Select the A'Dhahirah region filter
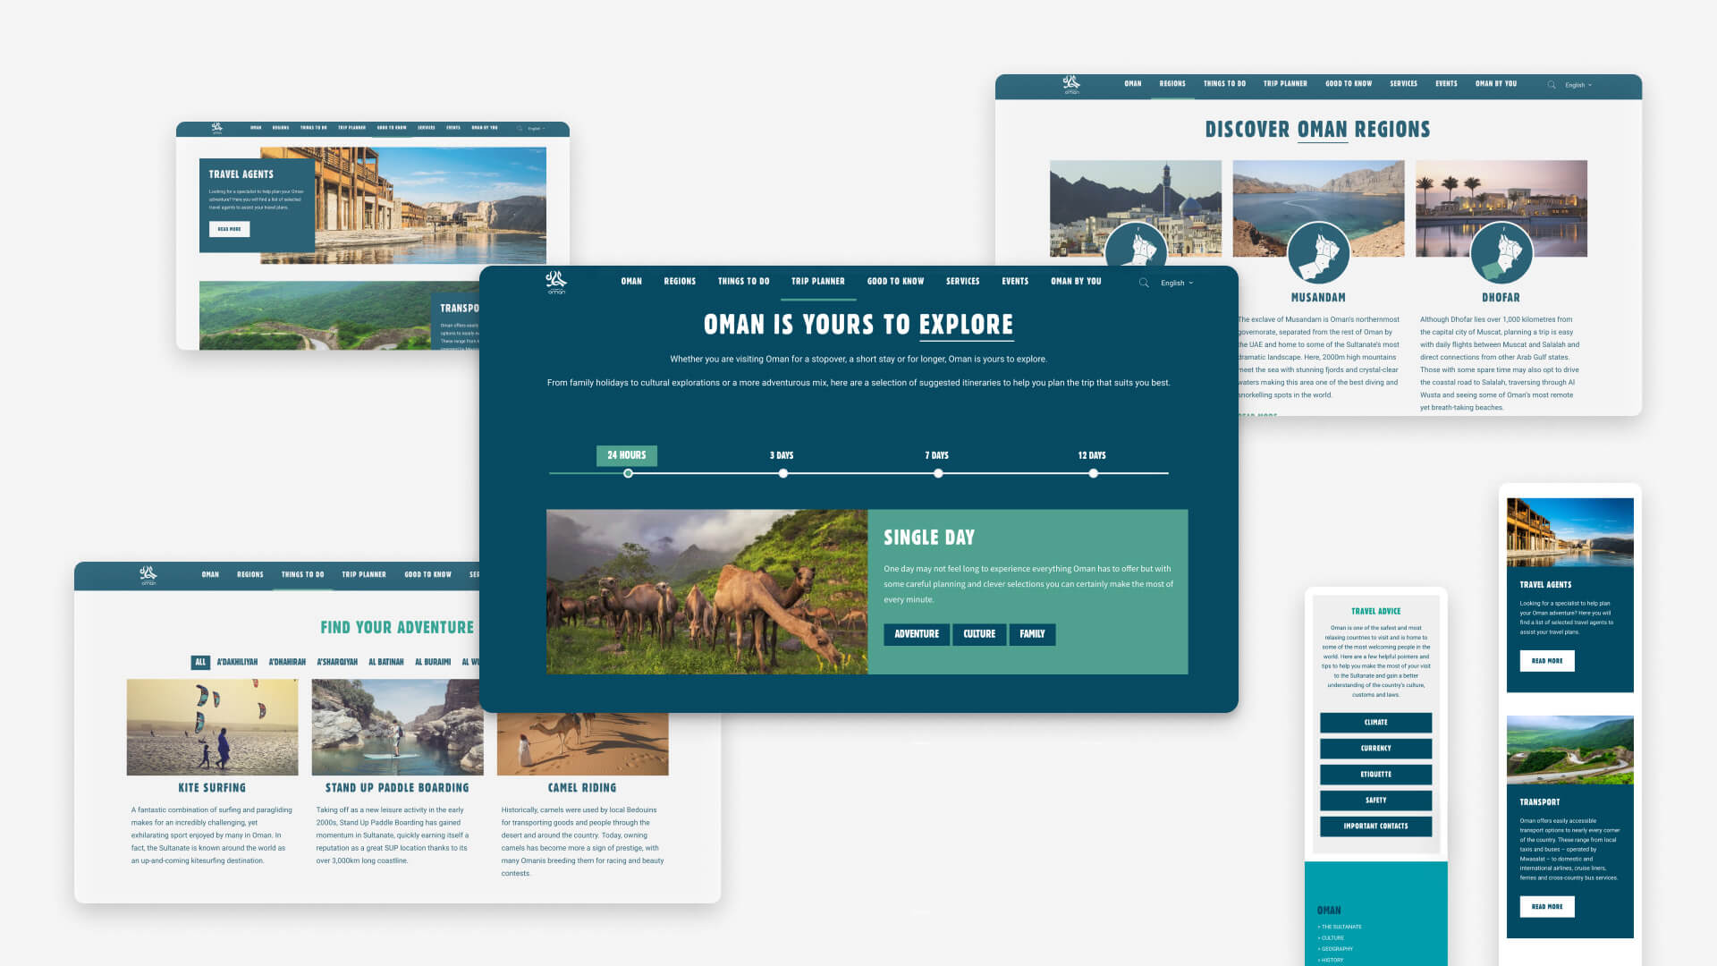Image resolution: width=1717 pixels, height=966 pixels. [x=287, y=663]
